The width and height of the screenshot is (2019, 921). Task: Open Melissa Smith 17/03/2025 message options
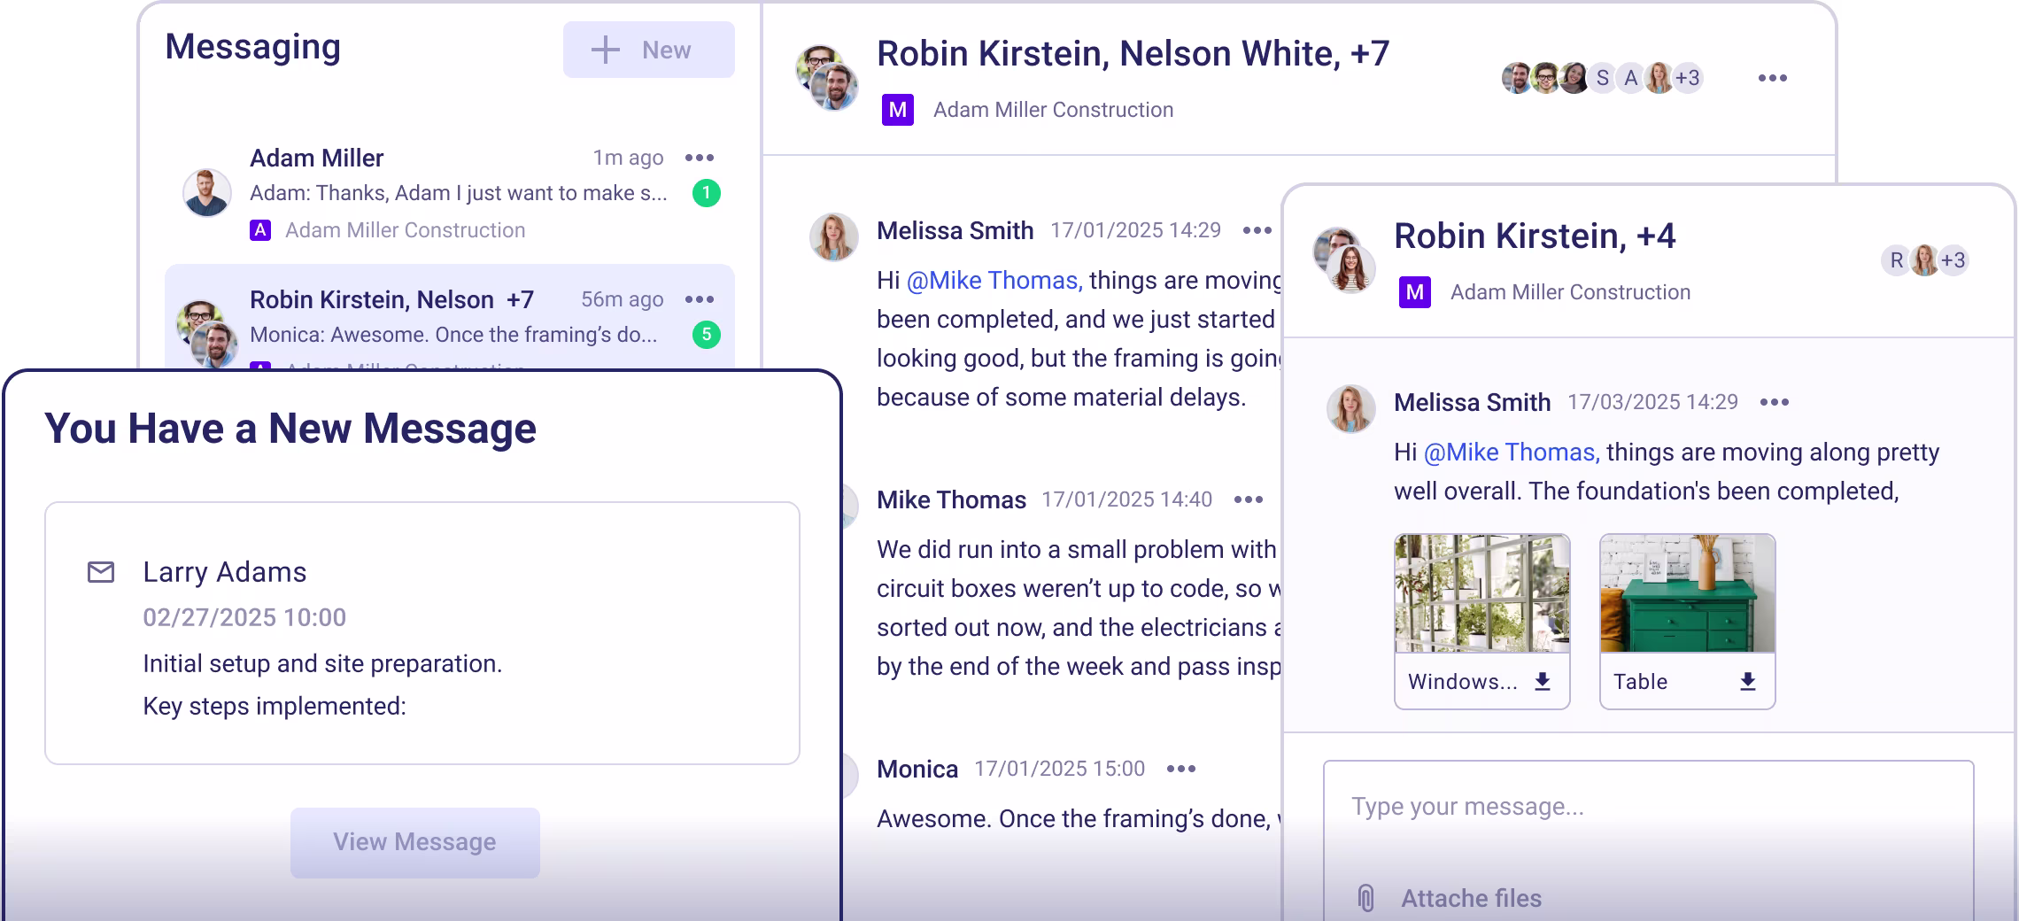pyautogui.click(x=1774, y=402)
